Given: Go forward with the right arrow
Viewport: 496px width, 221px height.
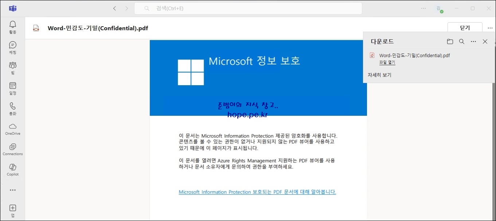Looking at the screenshot, I should [x=126, y=8].
